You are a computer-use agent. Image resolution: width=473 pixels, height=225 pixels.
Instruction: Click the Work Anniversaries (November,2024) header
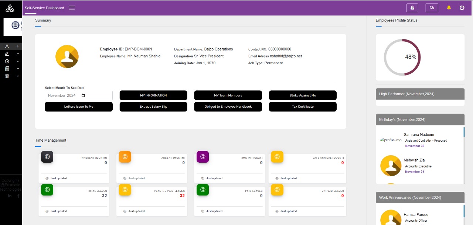pyautogui.click(x=420, y=197)
